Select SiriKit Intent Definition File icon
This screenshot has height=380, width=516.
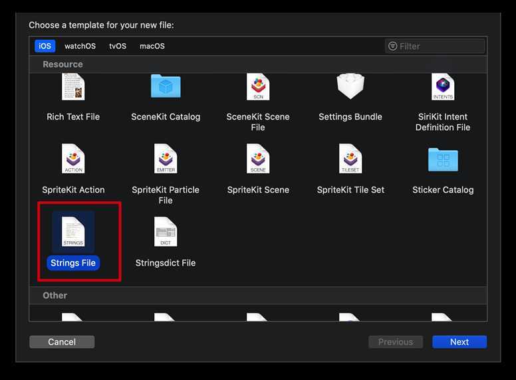[x=443, y=86]
